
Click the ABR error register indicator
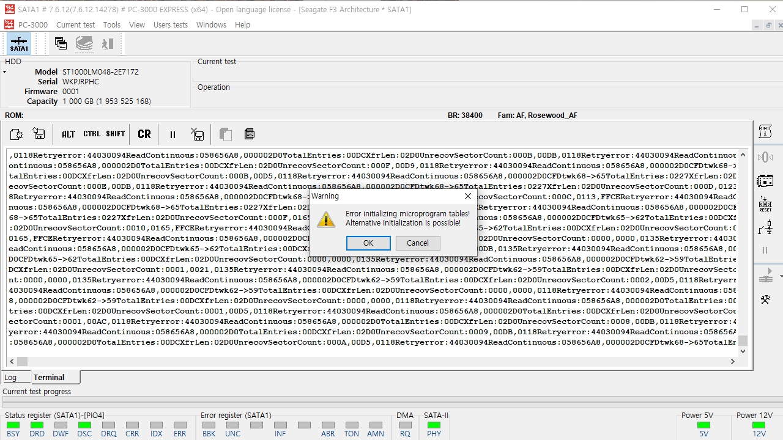click(328, 425)
